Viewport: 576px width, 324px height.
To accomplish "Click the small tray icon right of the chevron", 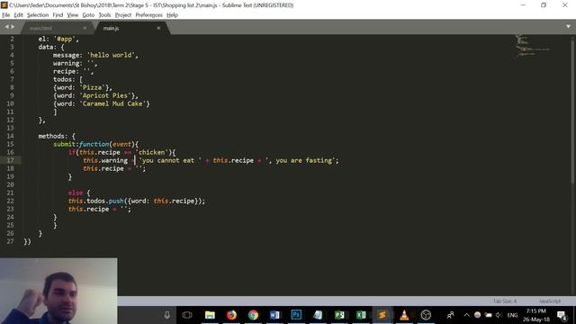I will (x=477, y=315).
